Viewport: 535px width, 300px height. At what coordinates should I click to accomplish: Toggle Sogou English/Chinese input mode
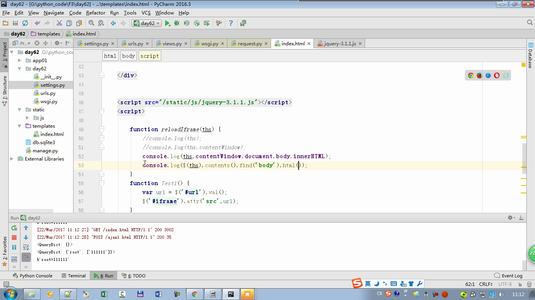click(368, 284)
